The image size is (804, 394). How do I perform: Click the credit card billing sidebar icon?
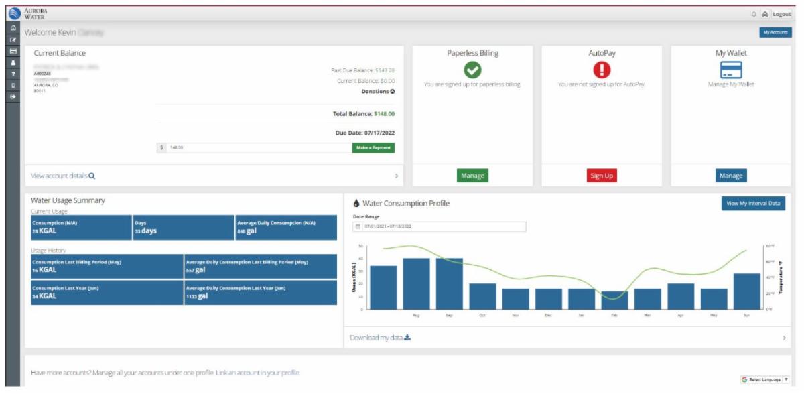pyautogui.click(x=12, y=51)
